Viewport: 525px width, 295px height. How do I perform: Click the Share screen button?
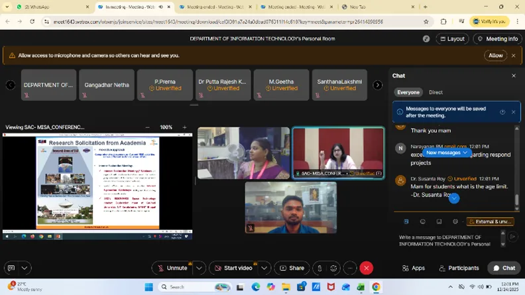[x=292, y=268]
